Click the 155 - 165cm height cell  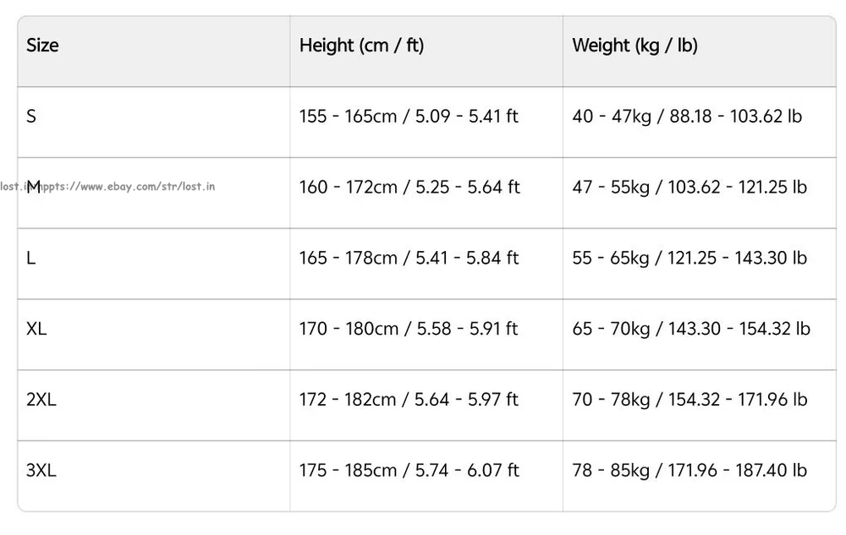409,117
